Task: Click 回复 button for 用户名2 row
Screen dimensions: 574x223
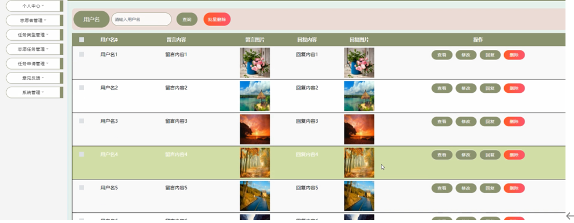Action: (490, 88)
